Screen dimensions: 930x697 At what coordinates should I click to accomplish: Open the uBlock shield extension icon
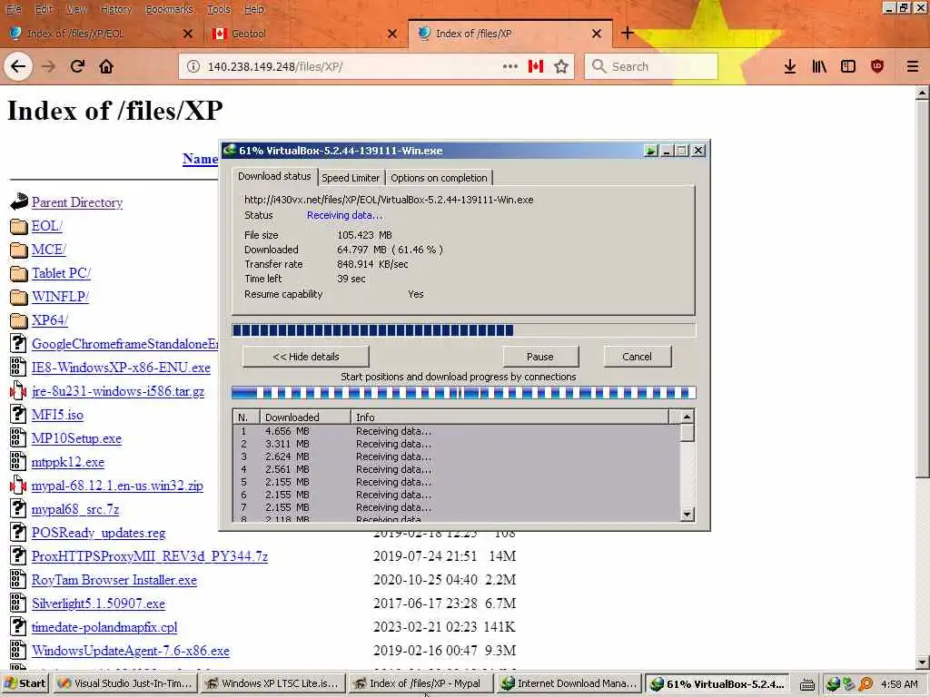point(877,66)
